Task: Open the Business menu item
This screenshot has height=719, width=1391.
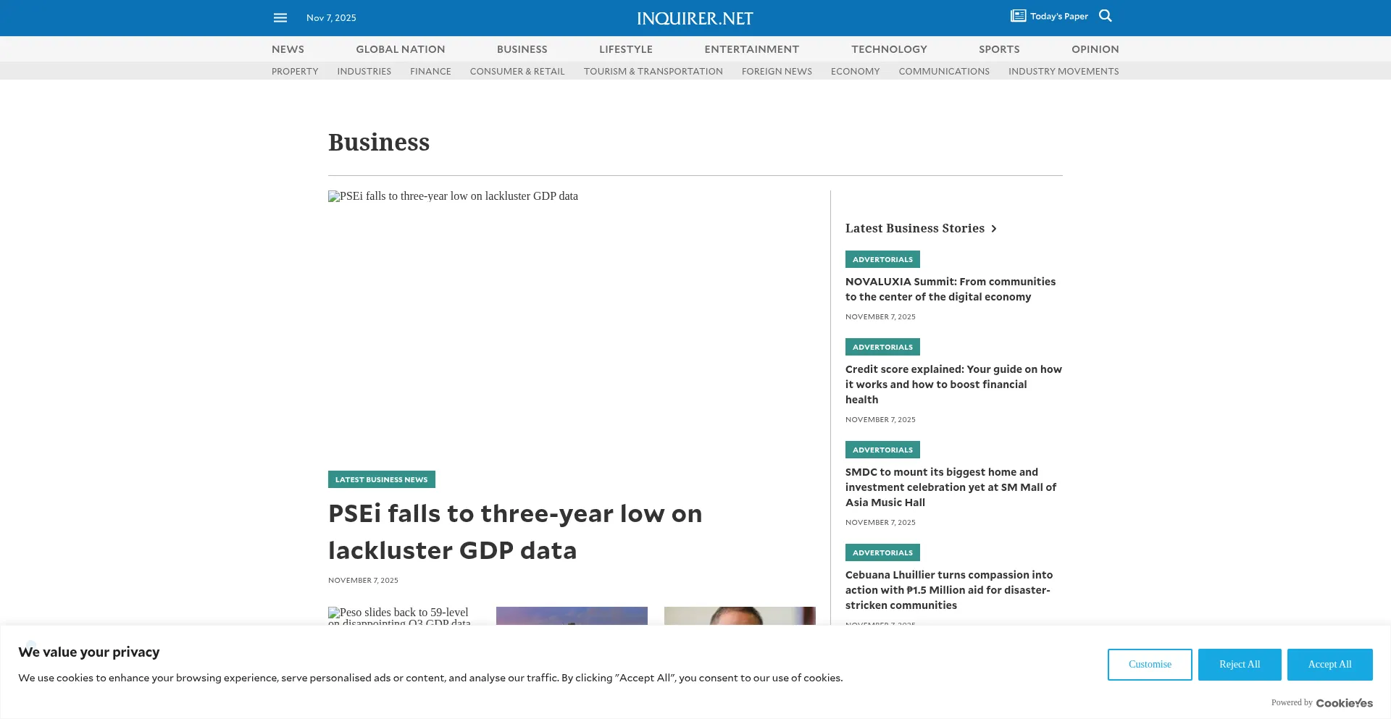Action: click(522, 49)
